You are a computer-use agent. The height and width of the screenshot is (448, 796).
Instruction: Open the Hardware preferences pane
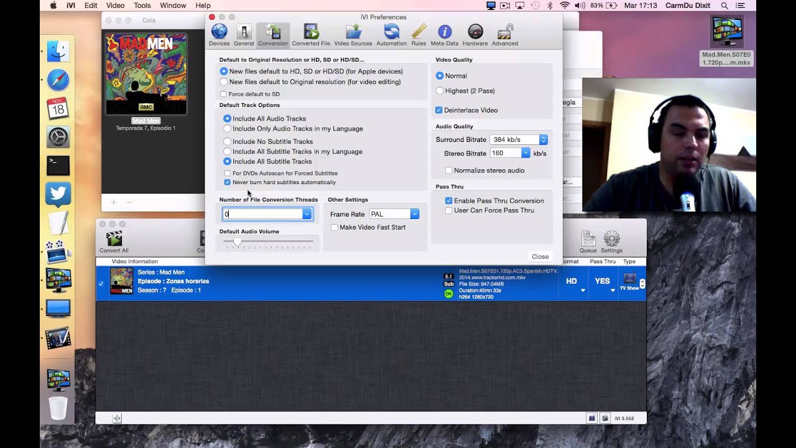[475, 35]
